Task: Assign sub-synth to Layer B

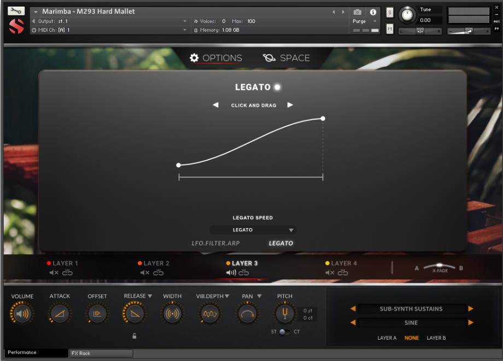Action: [x=436, y=338]
